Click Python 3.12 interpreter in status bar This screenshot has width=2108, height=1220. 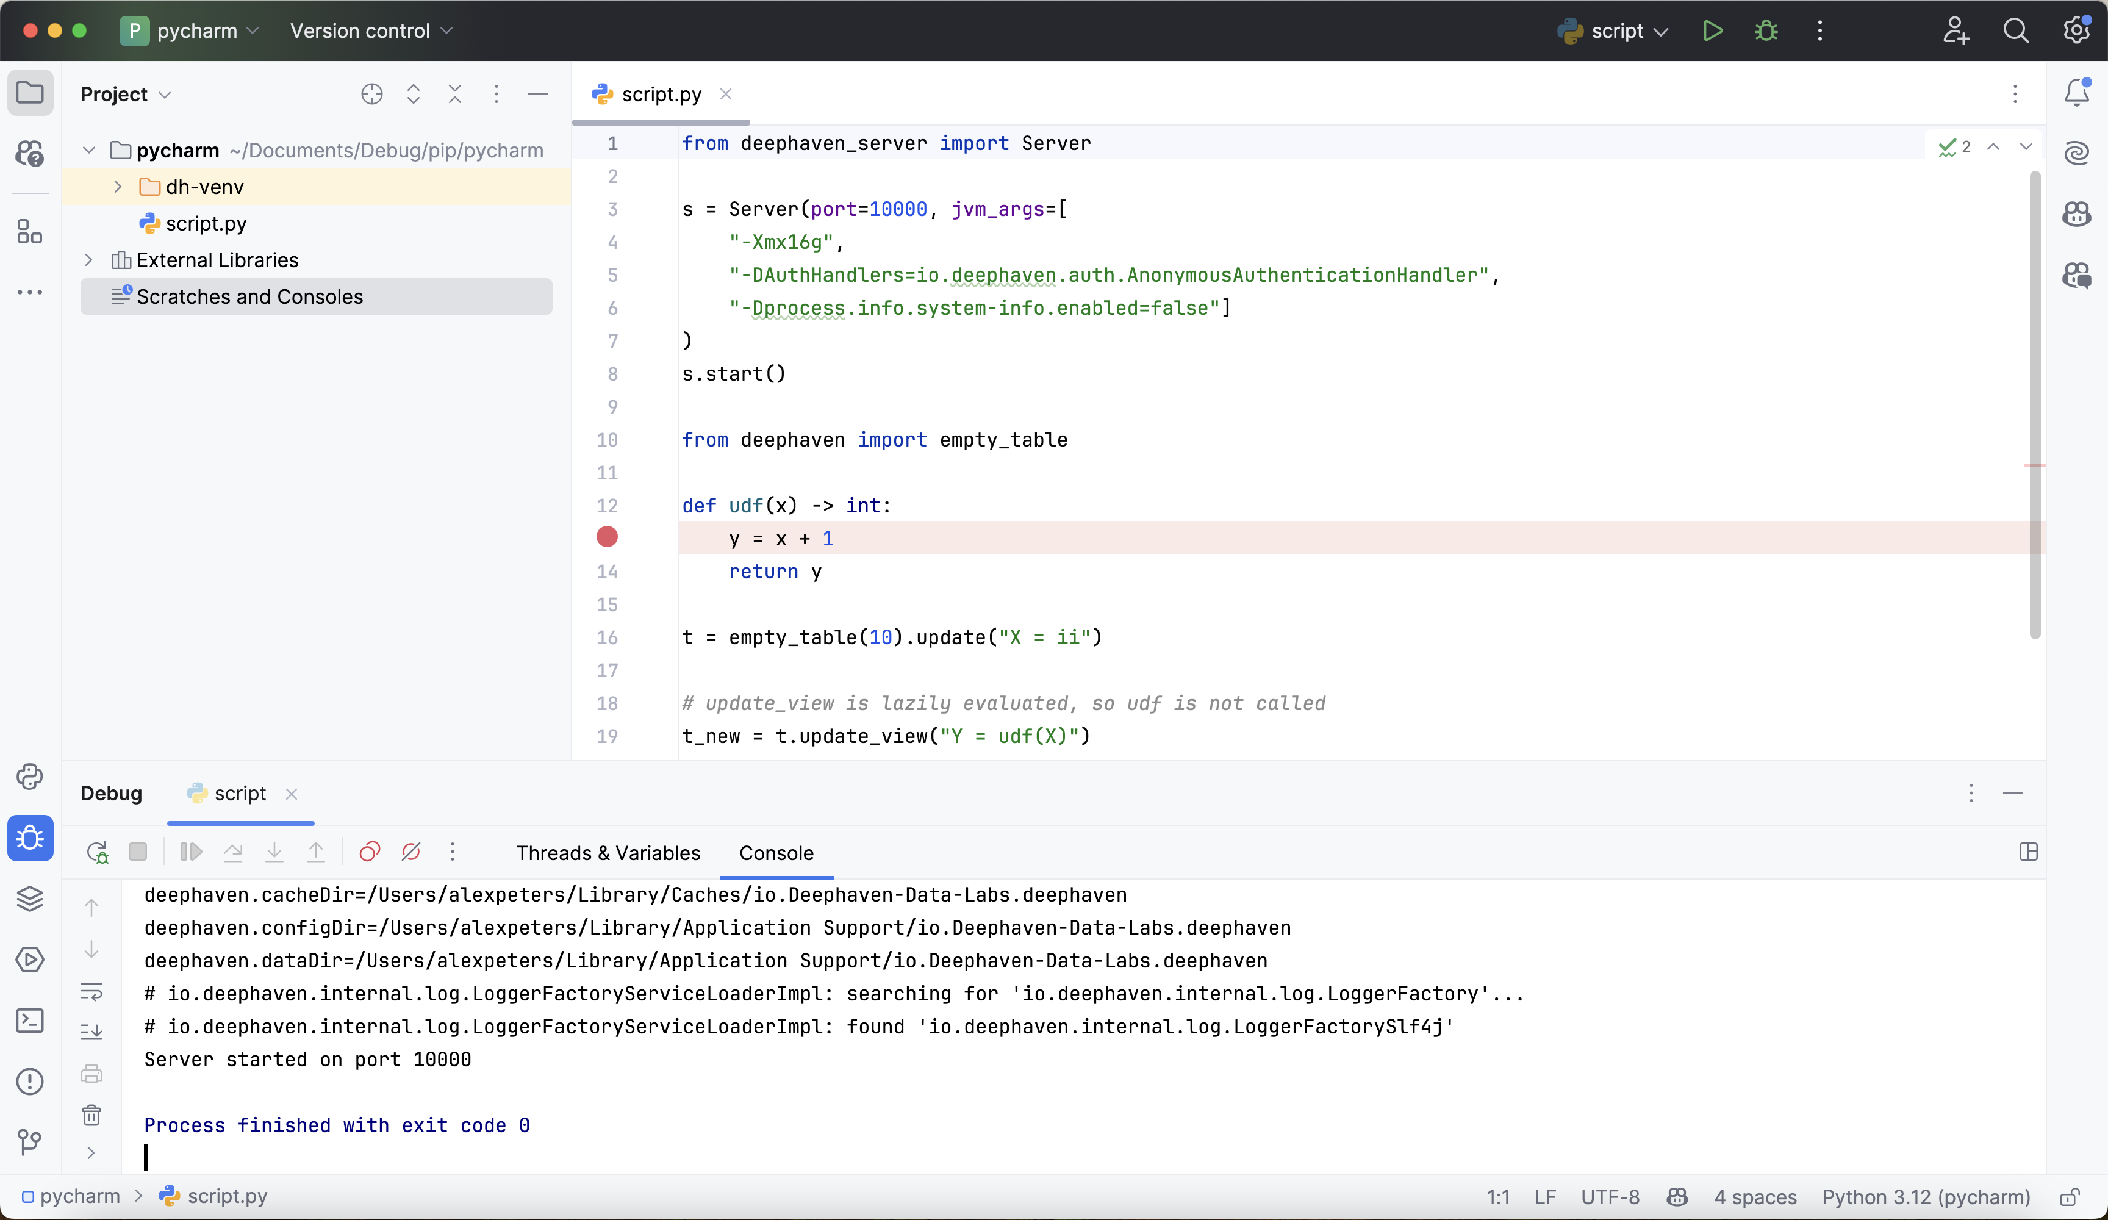(x=1926, y=1197)
